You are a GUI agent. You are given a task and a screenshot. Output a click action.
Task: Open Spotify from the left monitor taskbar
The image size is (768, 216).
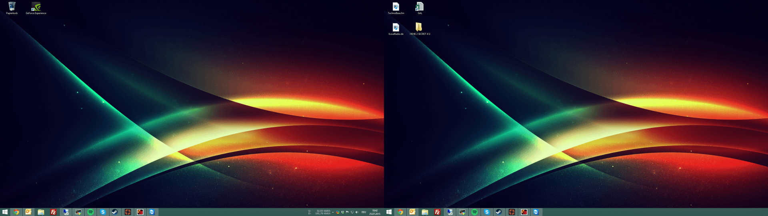(90, 212)
